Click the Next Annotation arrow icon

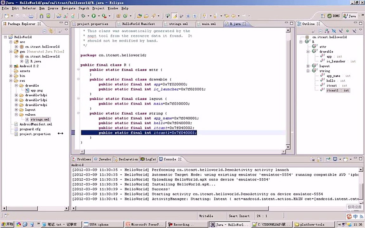[x=205, y=16]
